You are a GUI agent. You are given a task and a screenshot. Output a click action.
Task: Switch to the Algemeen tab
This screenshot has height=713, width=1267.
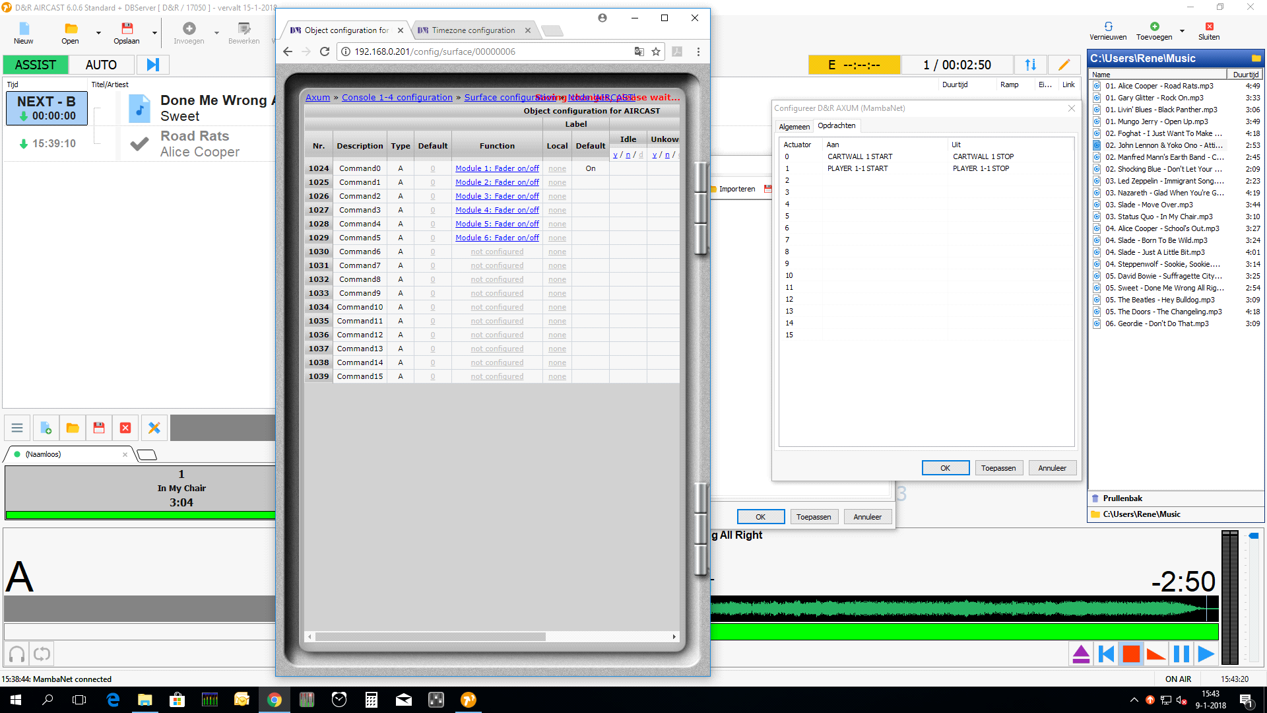[794, 126]
